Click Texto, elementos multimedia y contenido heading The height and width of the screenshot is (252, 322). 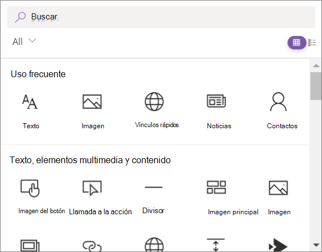point(90,160)
